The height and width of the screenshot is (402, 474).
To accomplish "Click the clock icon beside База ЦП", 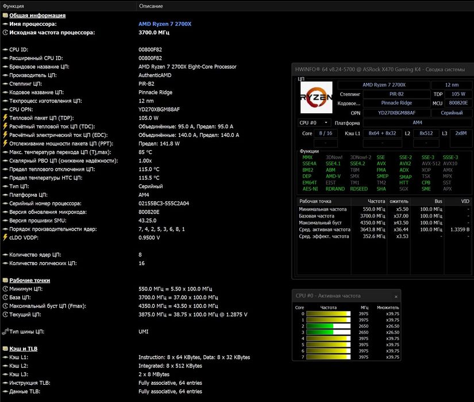I will pos(5,297).
